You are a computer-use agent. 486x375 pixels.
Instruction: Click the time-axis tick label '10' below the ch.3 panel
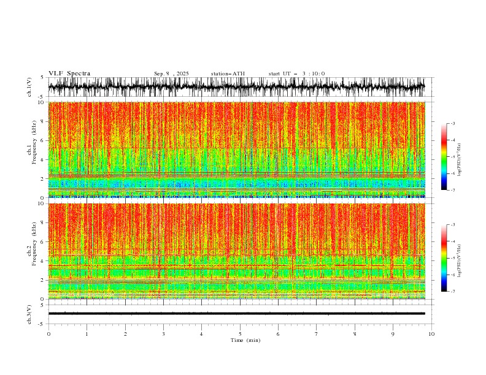pos(431,334)
